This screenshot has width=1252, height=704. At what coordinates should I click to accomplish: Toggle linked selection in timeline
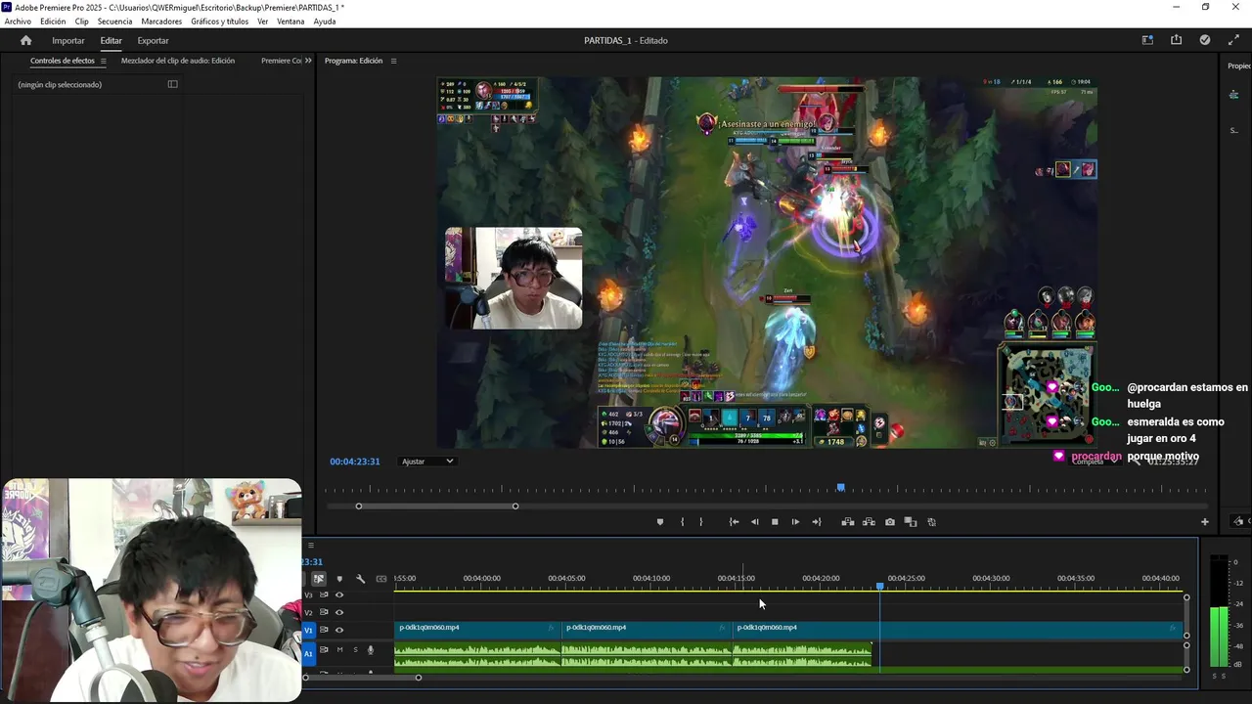coord(319,579)
